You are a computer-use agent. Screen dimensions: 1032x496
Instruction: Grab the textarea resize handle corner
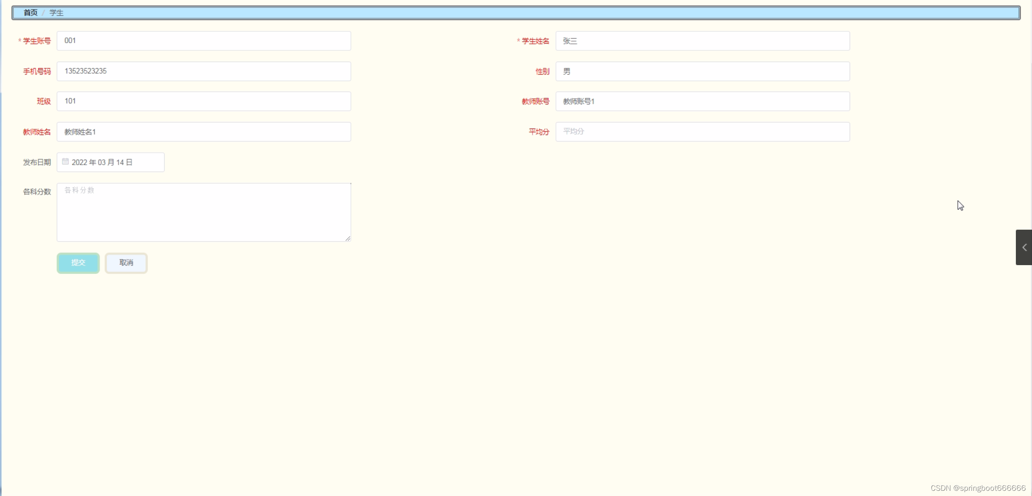[348, 239]
